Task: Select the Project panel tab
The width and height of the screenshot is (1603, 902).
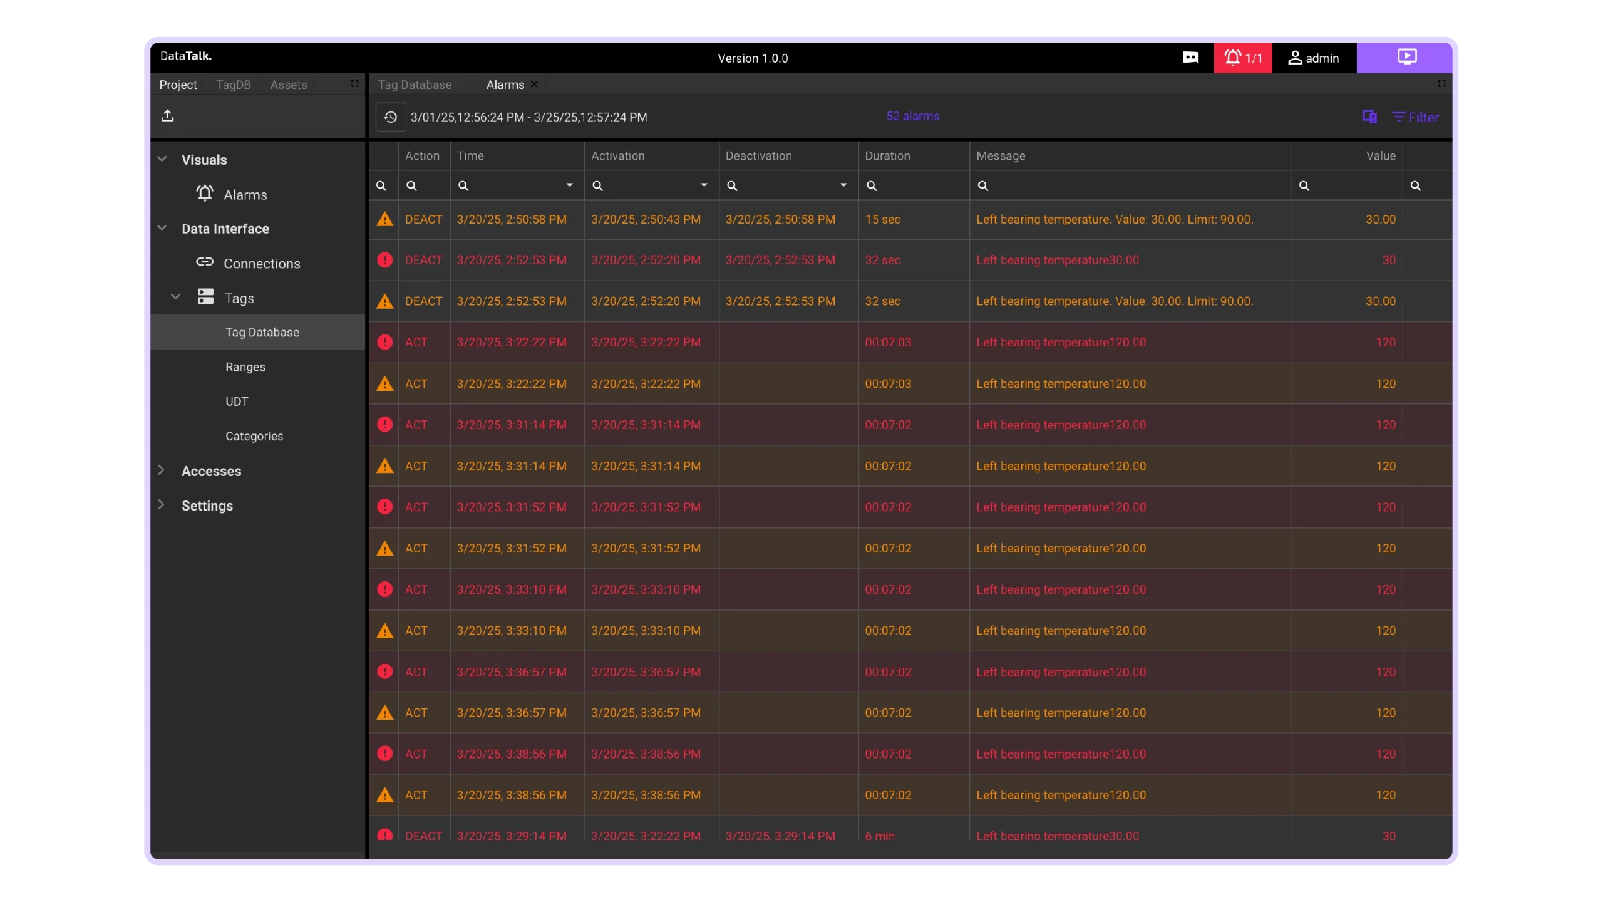Action: [x=178, y=85]
